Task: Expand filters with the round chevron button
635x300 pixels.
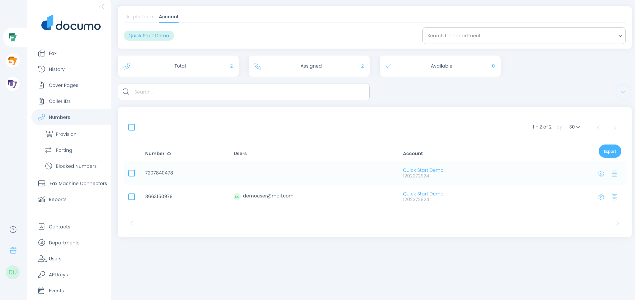Action: click(623, 92)
